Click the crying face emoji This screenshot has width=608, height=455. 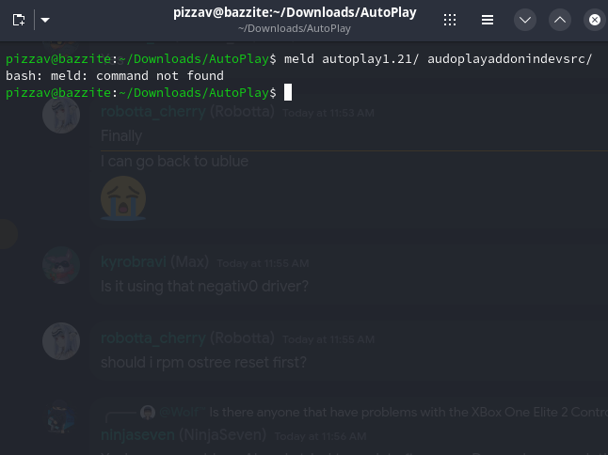(x=122, y=198)
